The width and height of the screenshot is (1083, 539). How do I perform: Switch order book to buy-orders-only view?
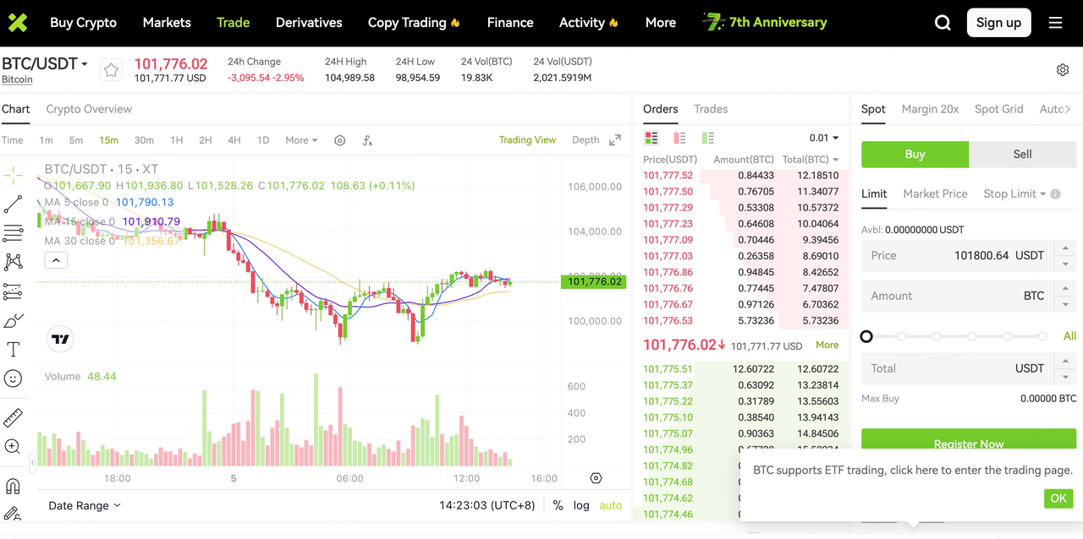coord(708,137)
